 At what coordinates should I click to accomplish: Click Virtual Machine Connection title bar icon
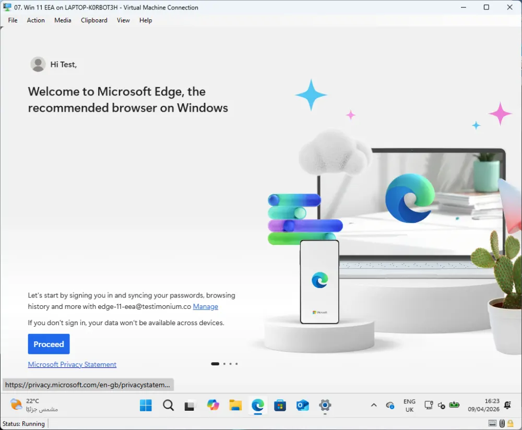[7, 7]
